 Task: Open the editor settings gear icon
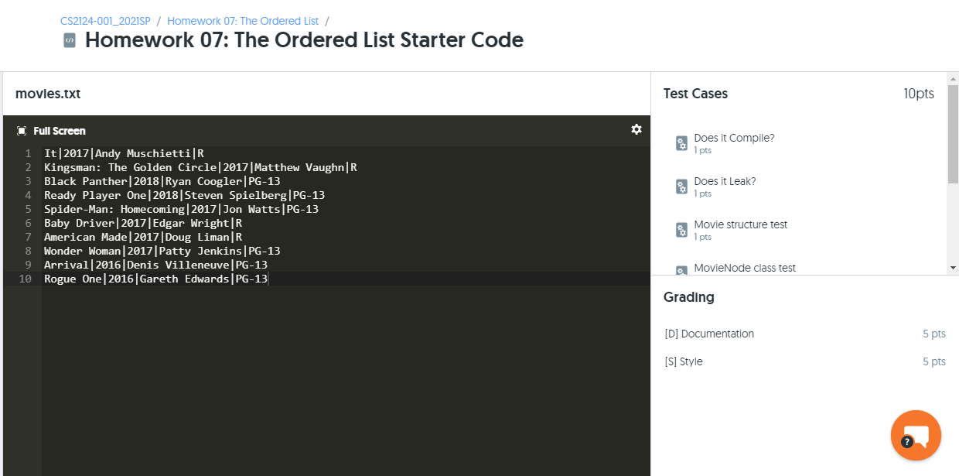[636, 129]
